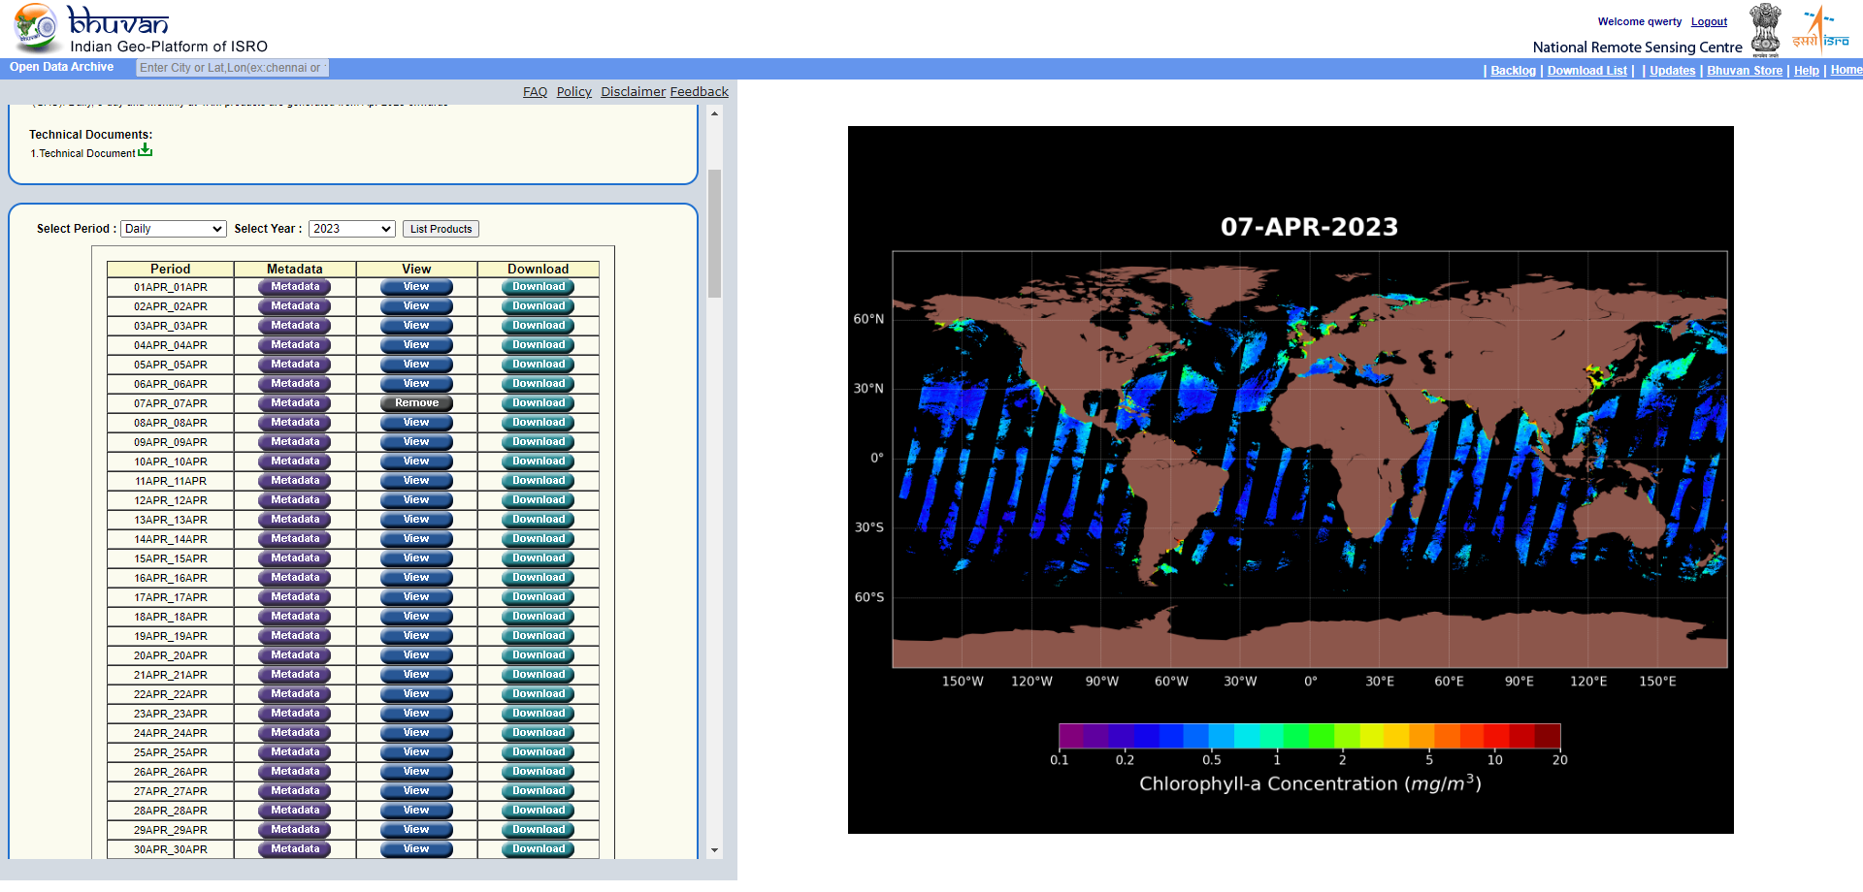Screen dimensions: 1863x892
Task: Go to the Home menu link
Action: (x=1846, y=70)
